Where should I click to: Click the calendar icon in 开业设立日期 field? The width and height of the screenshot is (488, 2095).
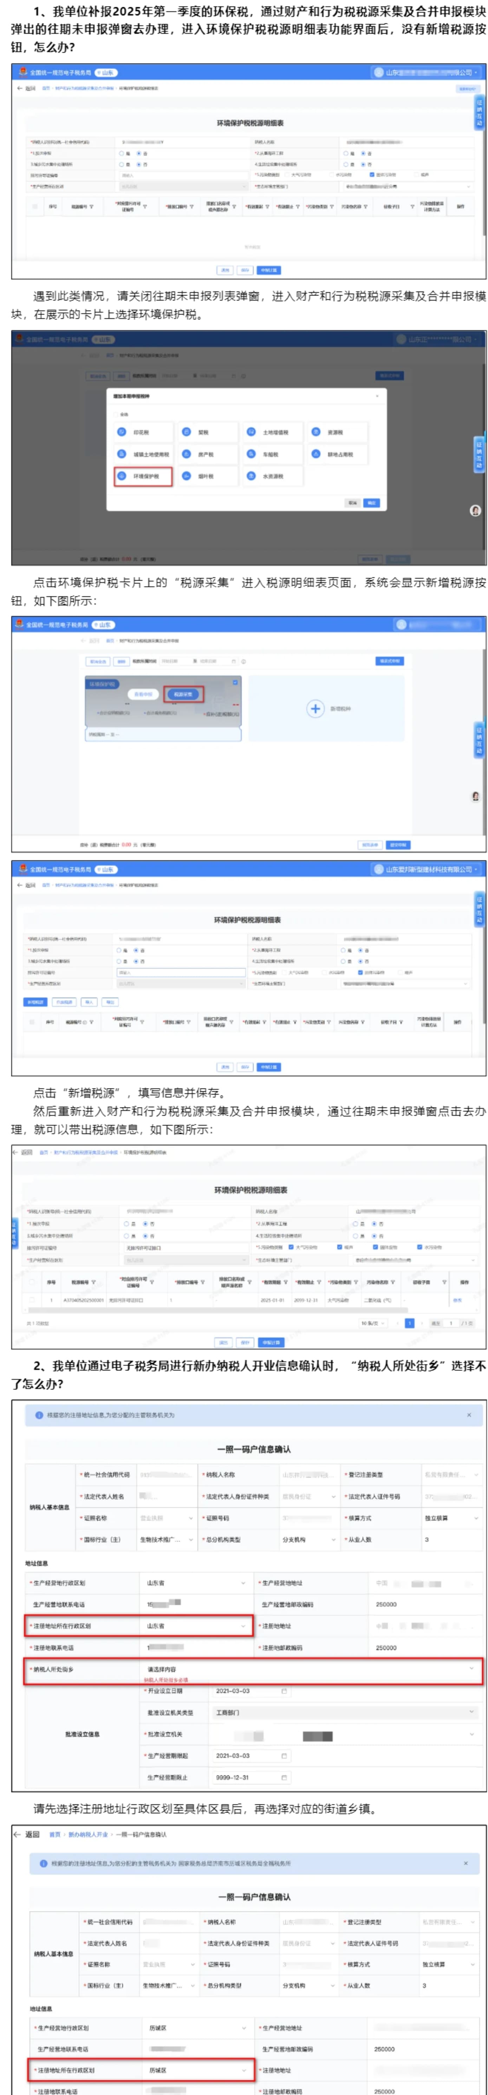click(284, 1691)
